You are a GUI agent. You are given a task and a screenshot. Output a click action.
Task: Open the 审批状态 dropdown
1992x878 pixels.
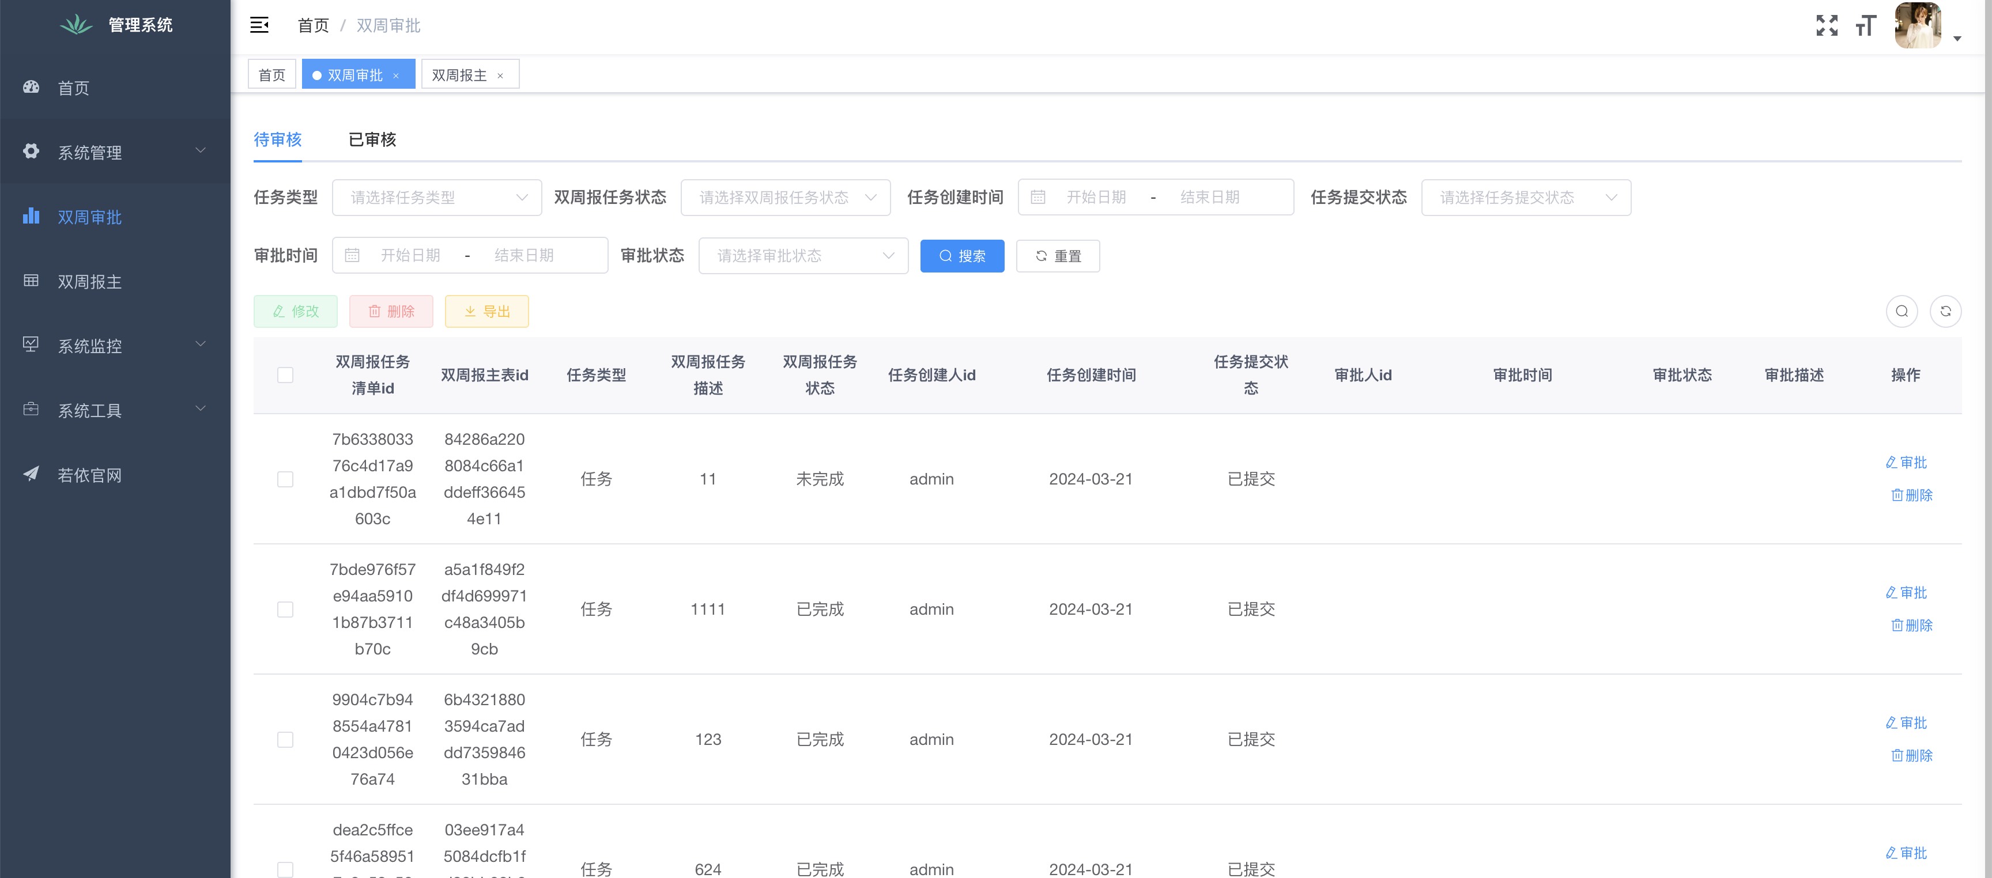803,256
